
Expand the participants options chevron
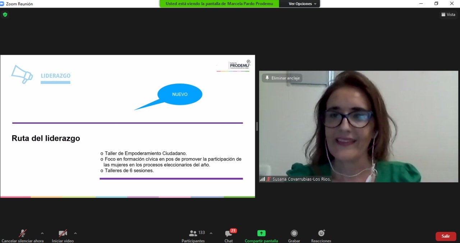[211, 233]
